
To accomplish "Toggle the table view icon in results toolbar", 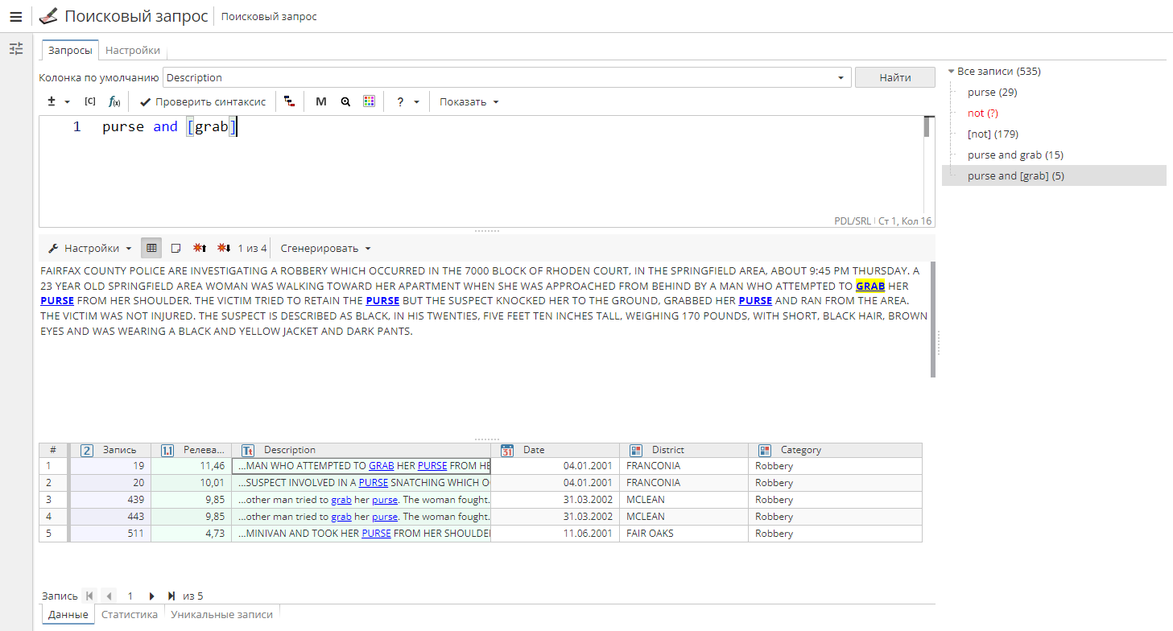I will click(x=151, y=248).
